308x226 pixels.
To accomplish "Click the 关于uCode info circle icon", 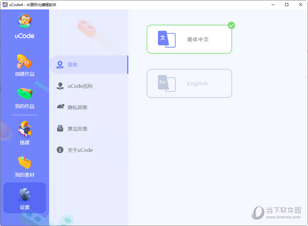I will click(x=60, y=150).
